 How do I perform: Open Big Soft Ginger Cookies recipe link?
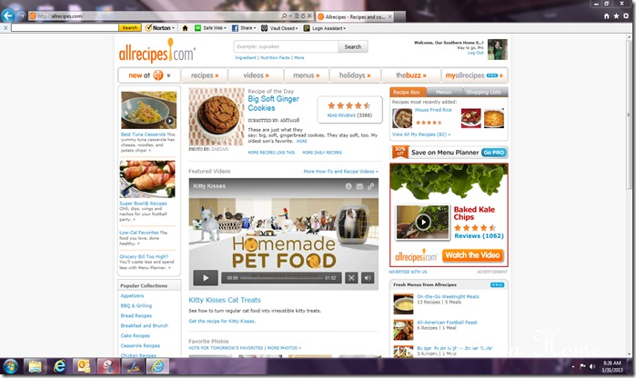coord(273,104)
